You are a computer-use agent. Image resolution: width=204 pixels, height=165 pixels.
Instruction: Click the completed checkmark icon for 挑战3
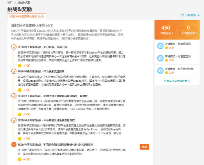tap(14, 96)
